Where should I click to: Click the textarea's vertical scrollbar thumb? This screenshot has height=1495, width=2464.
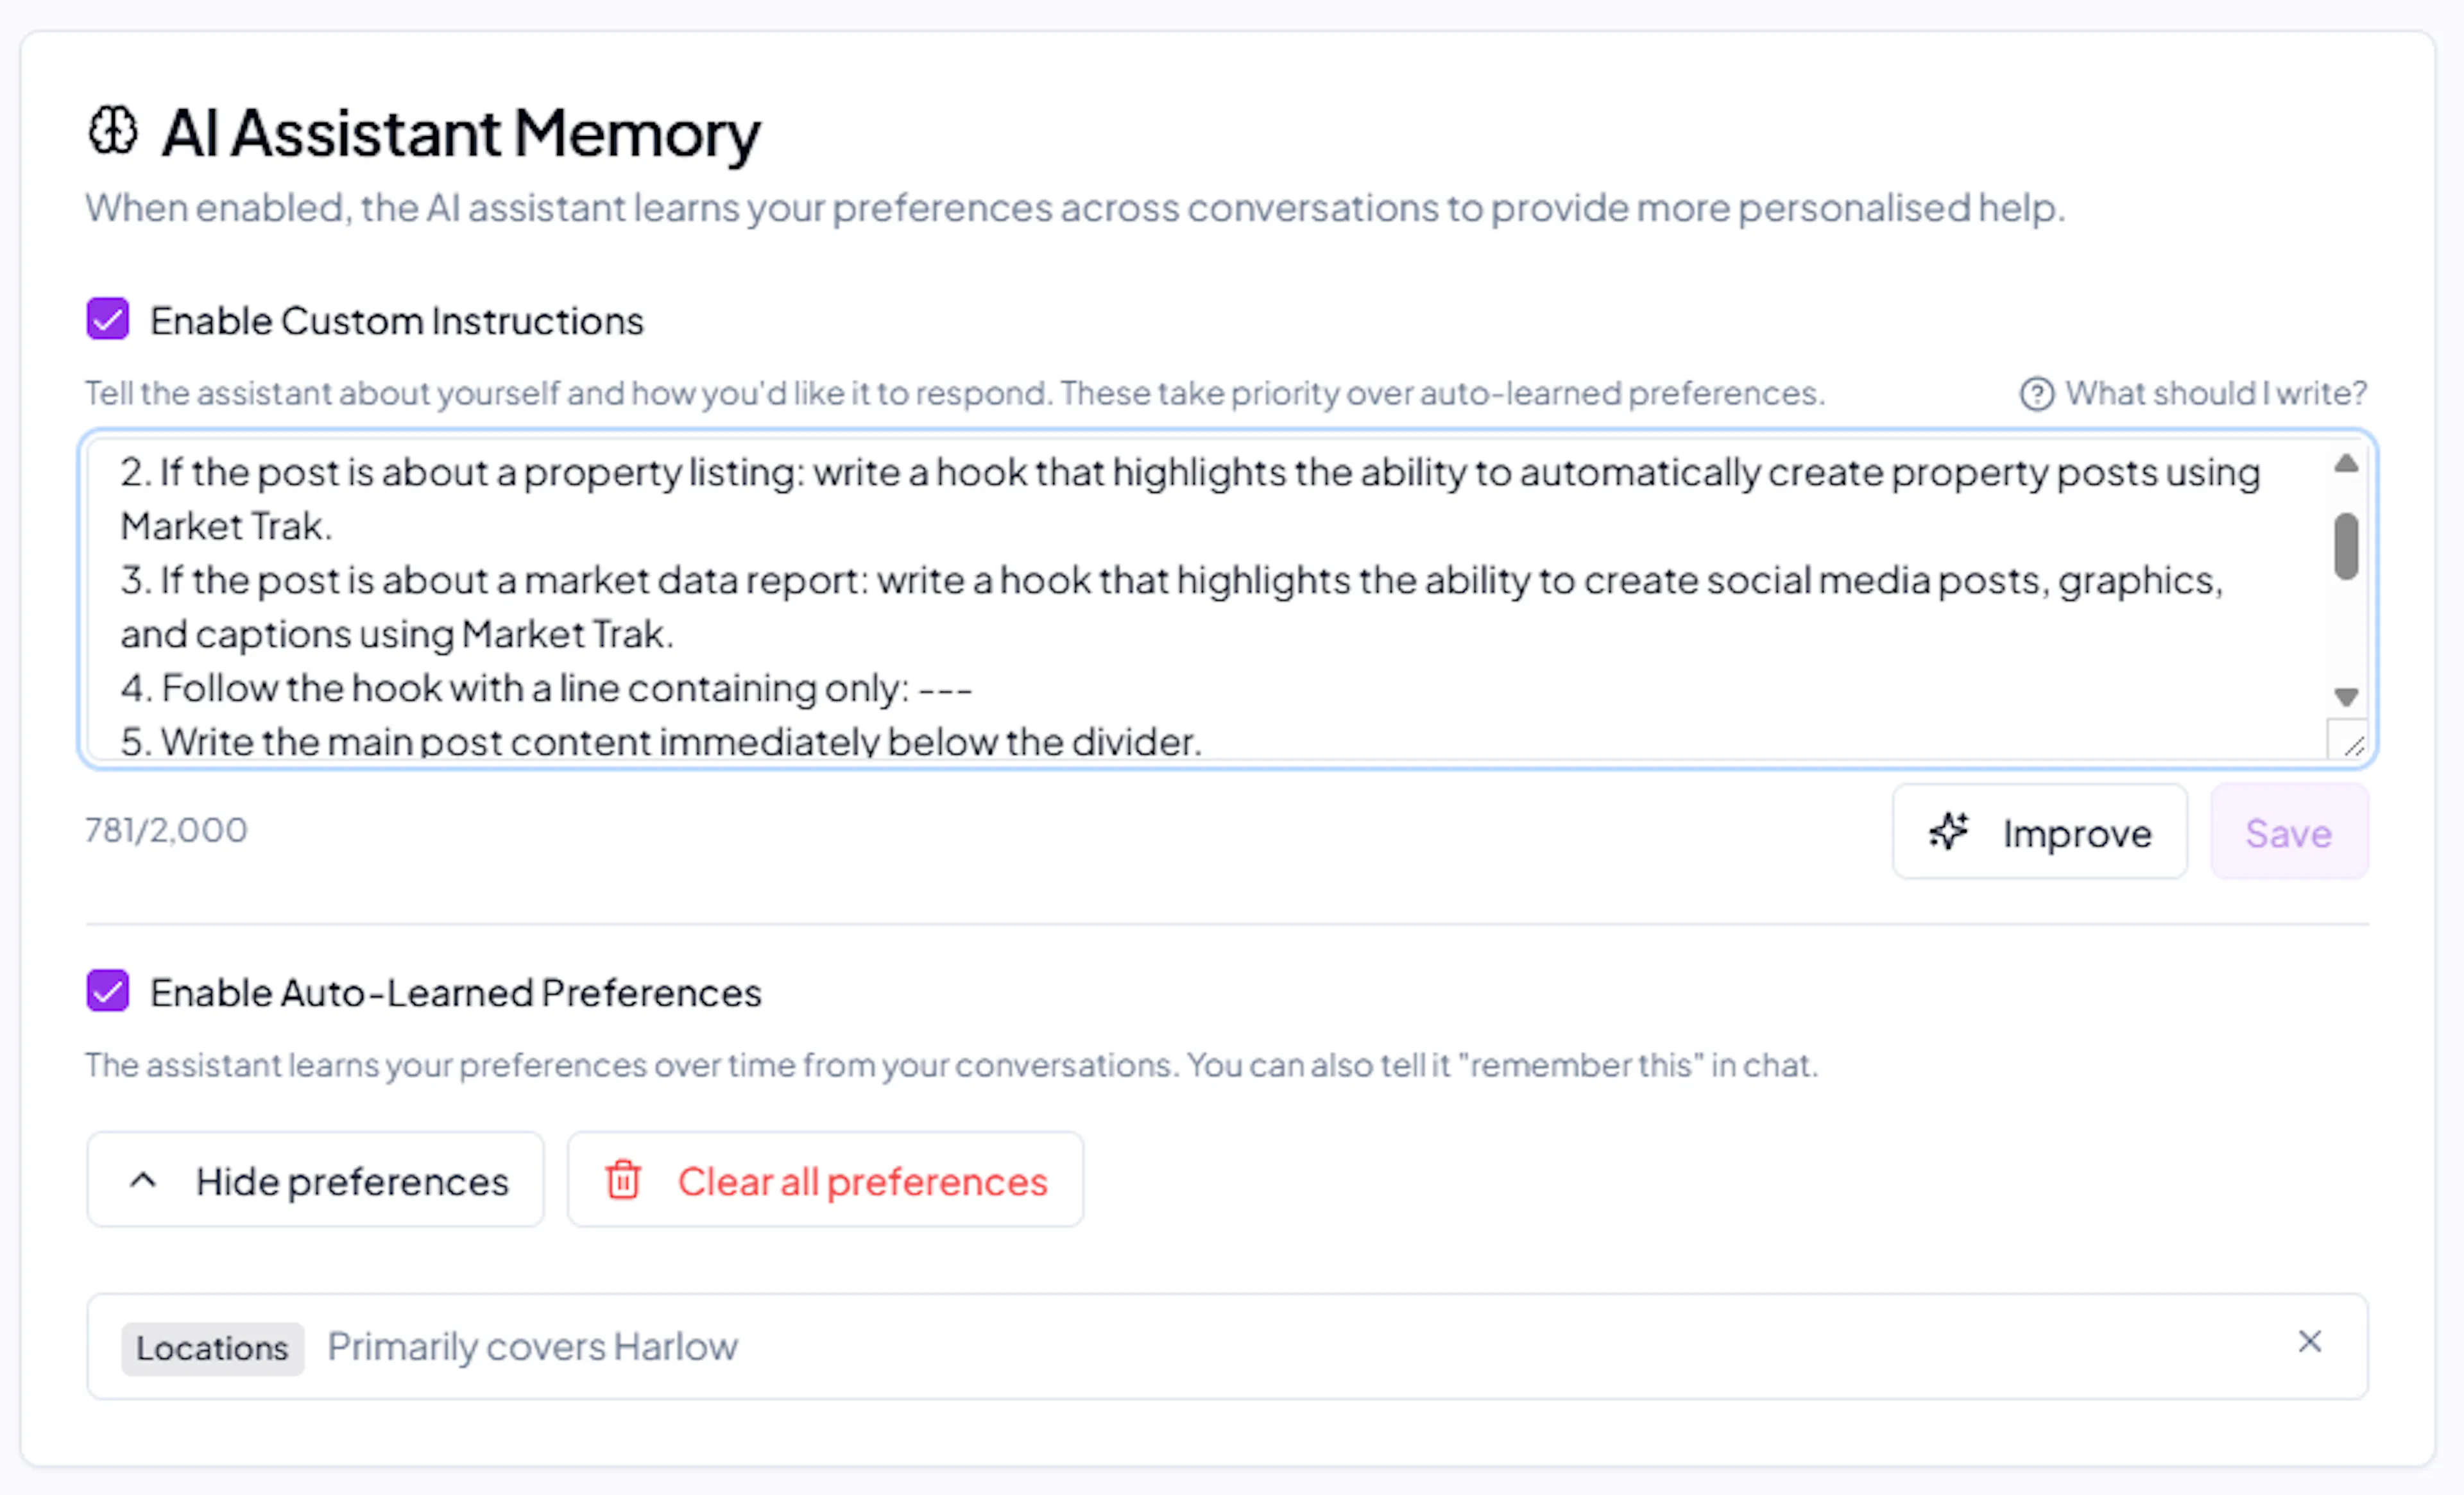2346,546
